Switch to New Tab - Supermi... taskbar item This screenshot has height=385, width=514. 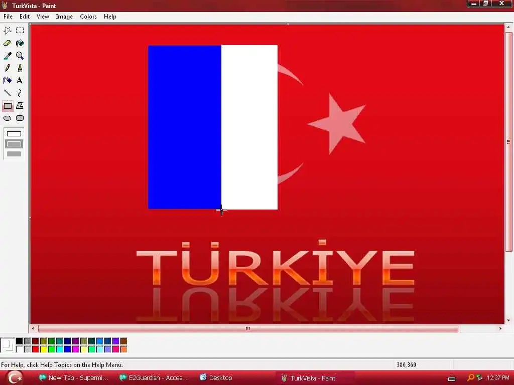73,378
